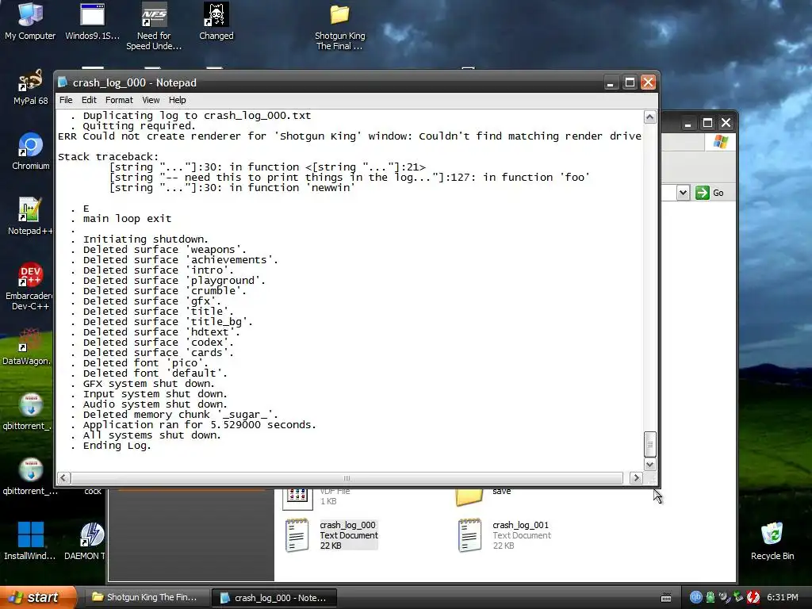The height and width of the screenshot is (609, 812).
Task: Click the qBittorrent tray icon
Action: tap(695, 597)
